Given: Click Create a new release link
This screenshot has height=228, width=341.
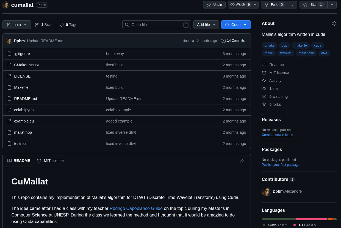Looking at the screenshot, I should [x=277, y=135].
